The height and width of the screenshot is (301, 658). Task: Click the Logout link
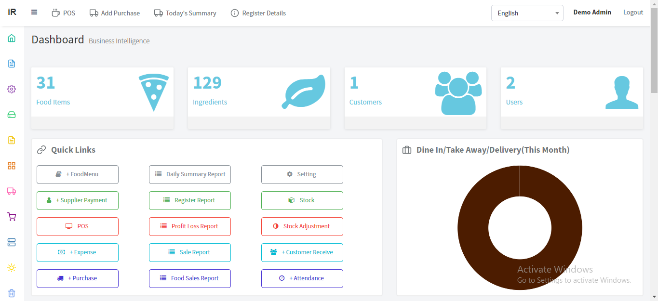[x=633, y=13]
